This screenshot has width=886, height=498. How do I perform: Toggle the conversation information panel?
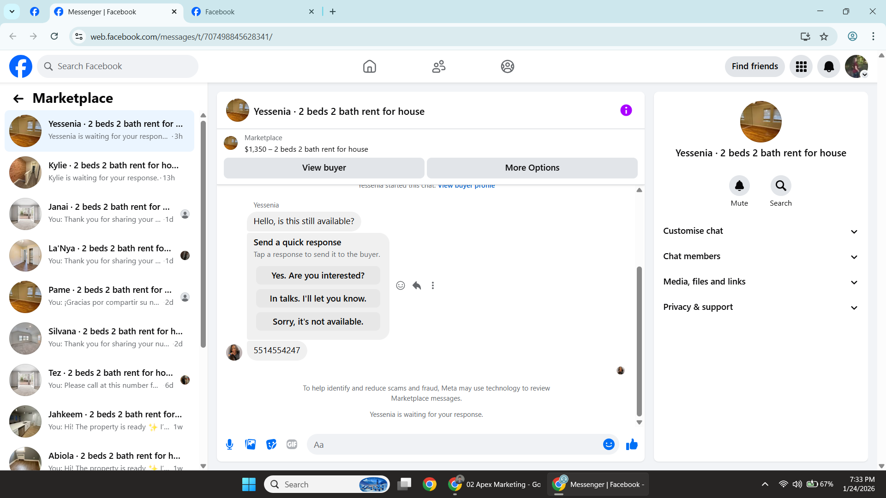(x=626, y=110)
